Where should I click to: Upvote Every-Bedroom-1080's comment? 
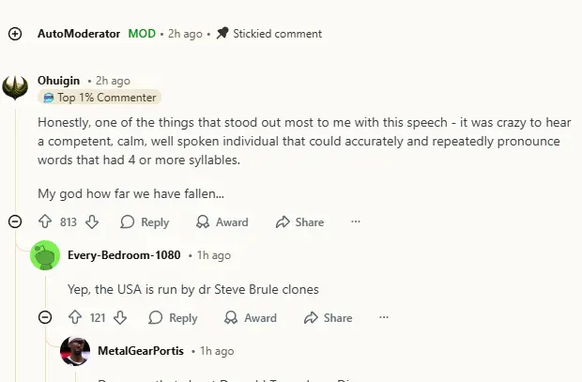pyautogui.click(x=74, y=318)
